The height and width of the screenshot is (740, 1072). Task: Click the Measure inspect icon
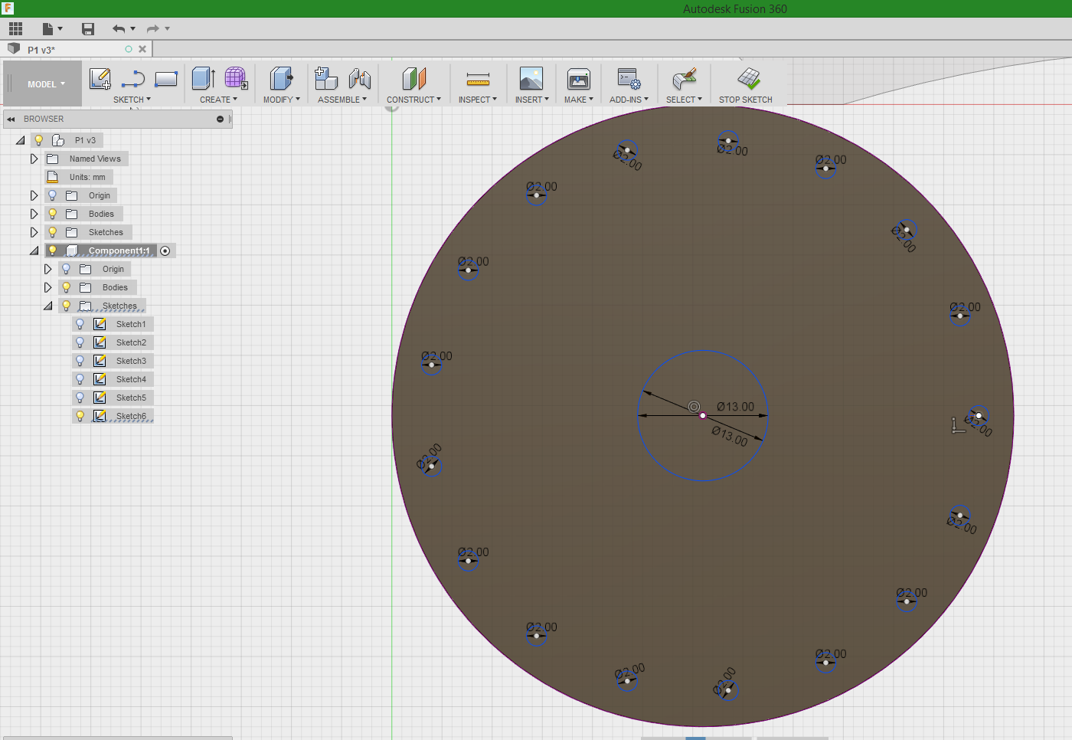(478, 79)
